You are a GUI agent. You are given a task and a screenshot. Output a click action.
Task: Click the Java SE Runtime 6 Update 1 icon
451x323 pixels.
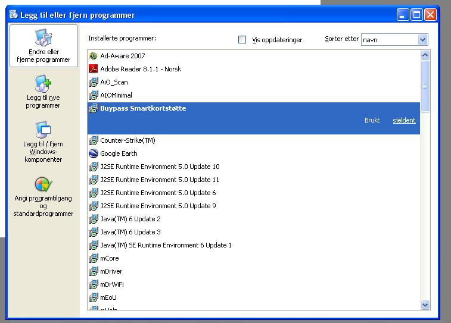pyautogui.click(x=94, y=245)
